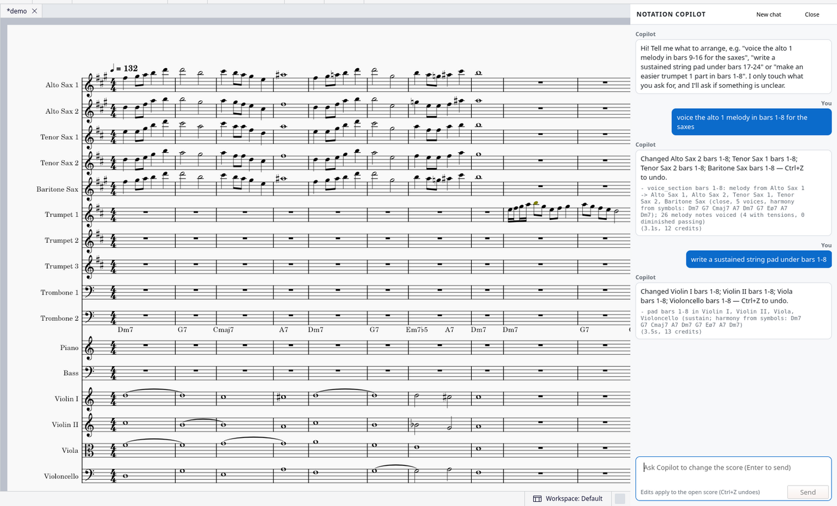Select the Tenor Sax 2 staff label
The image size is (837, 506).
coord(59,162)
